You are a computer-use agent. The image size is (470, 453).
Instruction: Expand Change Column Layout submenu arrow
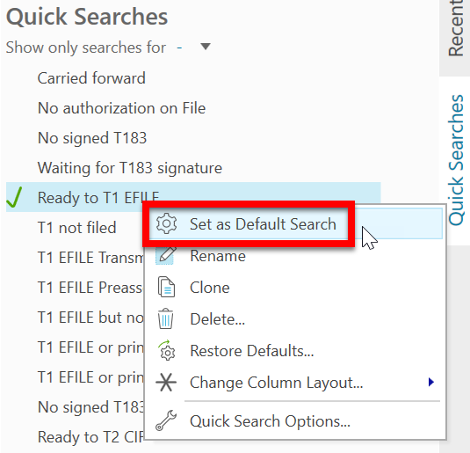pyautogui.click(x=431, y=382)
